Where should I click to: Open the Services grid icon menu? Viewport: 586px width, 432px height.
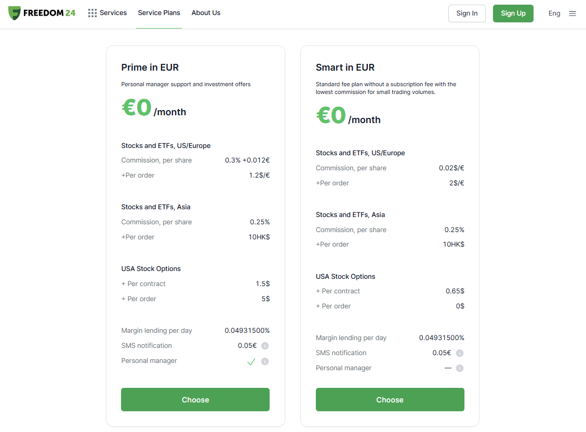(x=92, y=13)
